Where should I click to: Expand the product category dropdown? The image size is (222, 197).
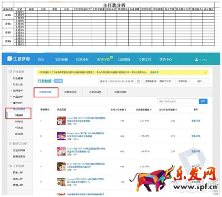tap(159, 81)
